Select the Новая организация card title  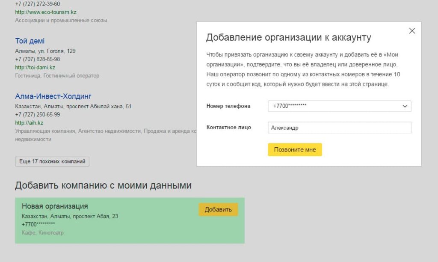pyautogui.click(x=55, y=206)
